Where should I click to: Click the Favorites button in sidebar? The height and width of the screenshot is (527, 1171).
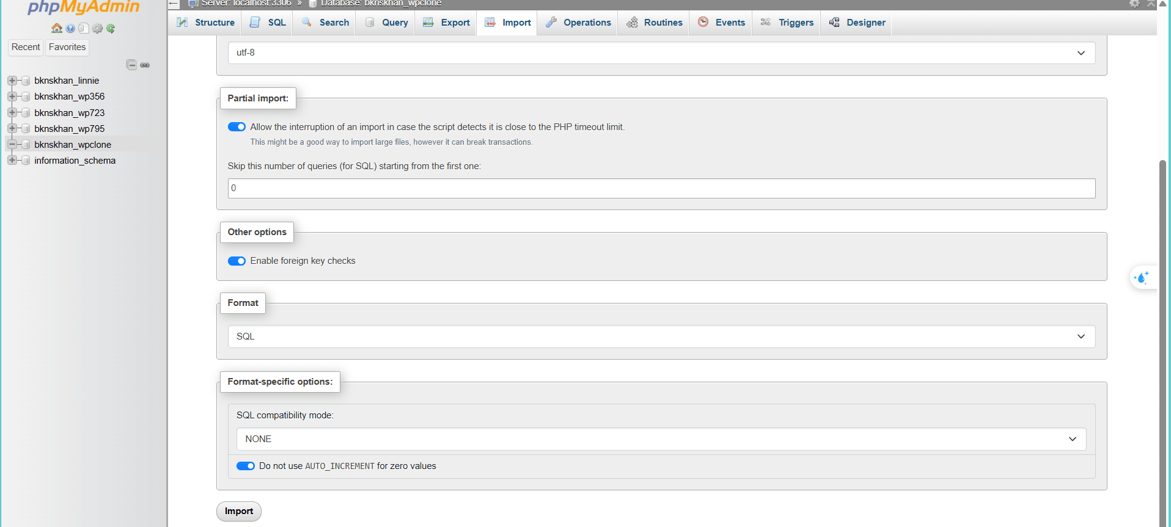pos(67,47)
